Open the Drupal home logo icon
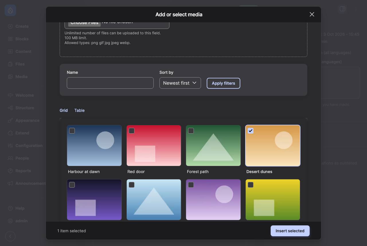The height and width of the screenshot is (246, 367). [10, 11]
